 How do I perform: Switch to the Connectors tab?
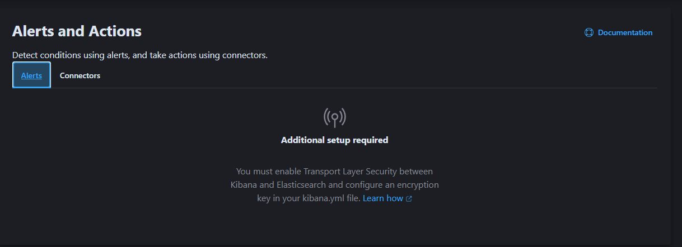(80, 75)
